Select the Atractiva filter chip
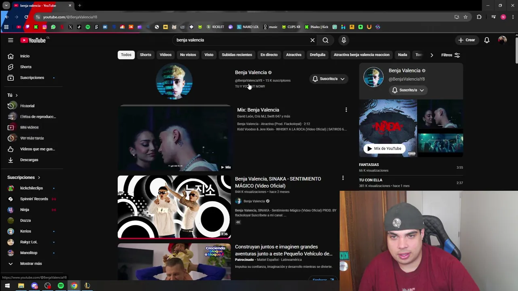 pos(294,55)
